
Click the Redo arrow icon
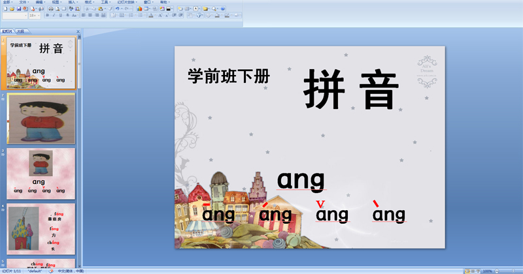(x=127, y=8)
